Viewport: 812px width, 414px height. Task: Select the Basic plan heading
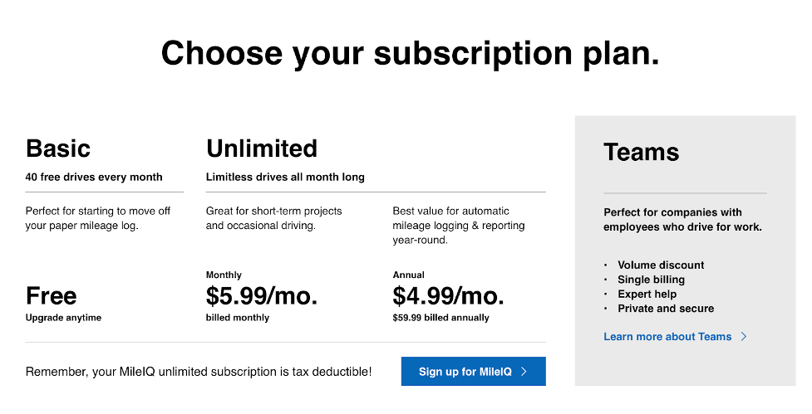point(58,149)
